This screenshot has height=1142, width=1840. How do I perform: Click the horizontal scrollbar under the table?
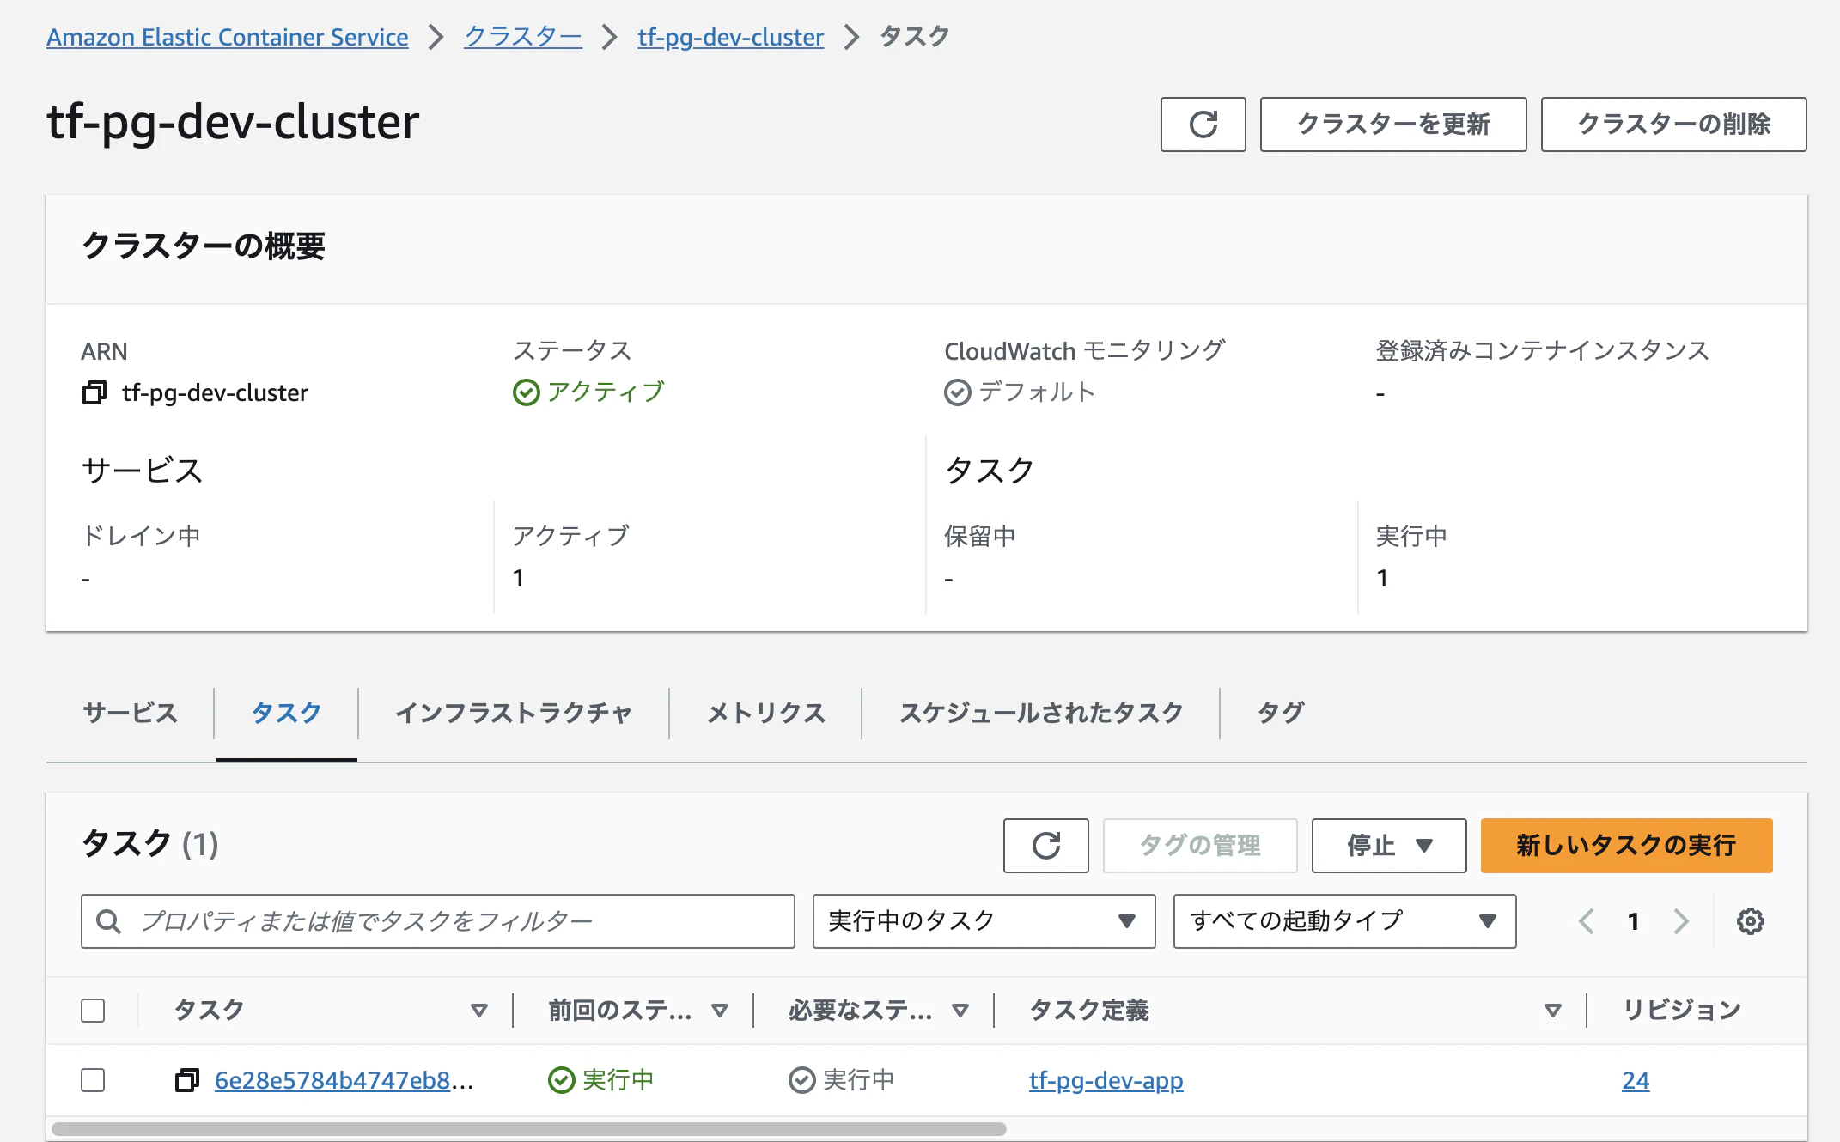pos(528,1128)
